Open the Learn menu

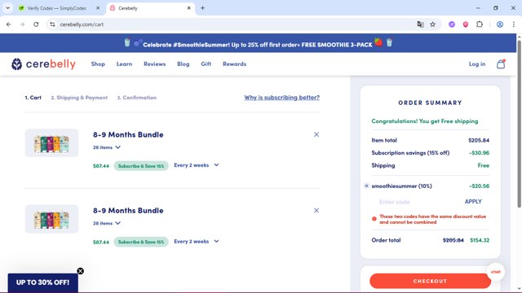[124, 63]
